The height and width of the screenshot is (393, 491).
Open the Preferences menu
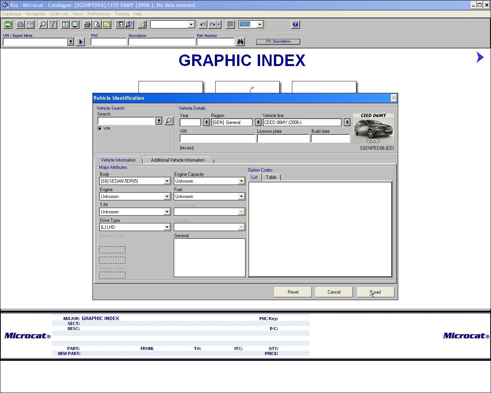99,14
